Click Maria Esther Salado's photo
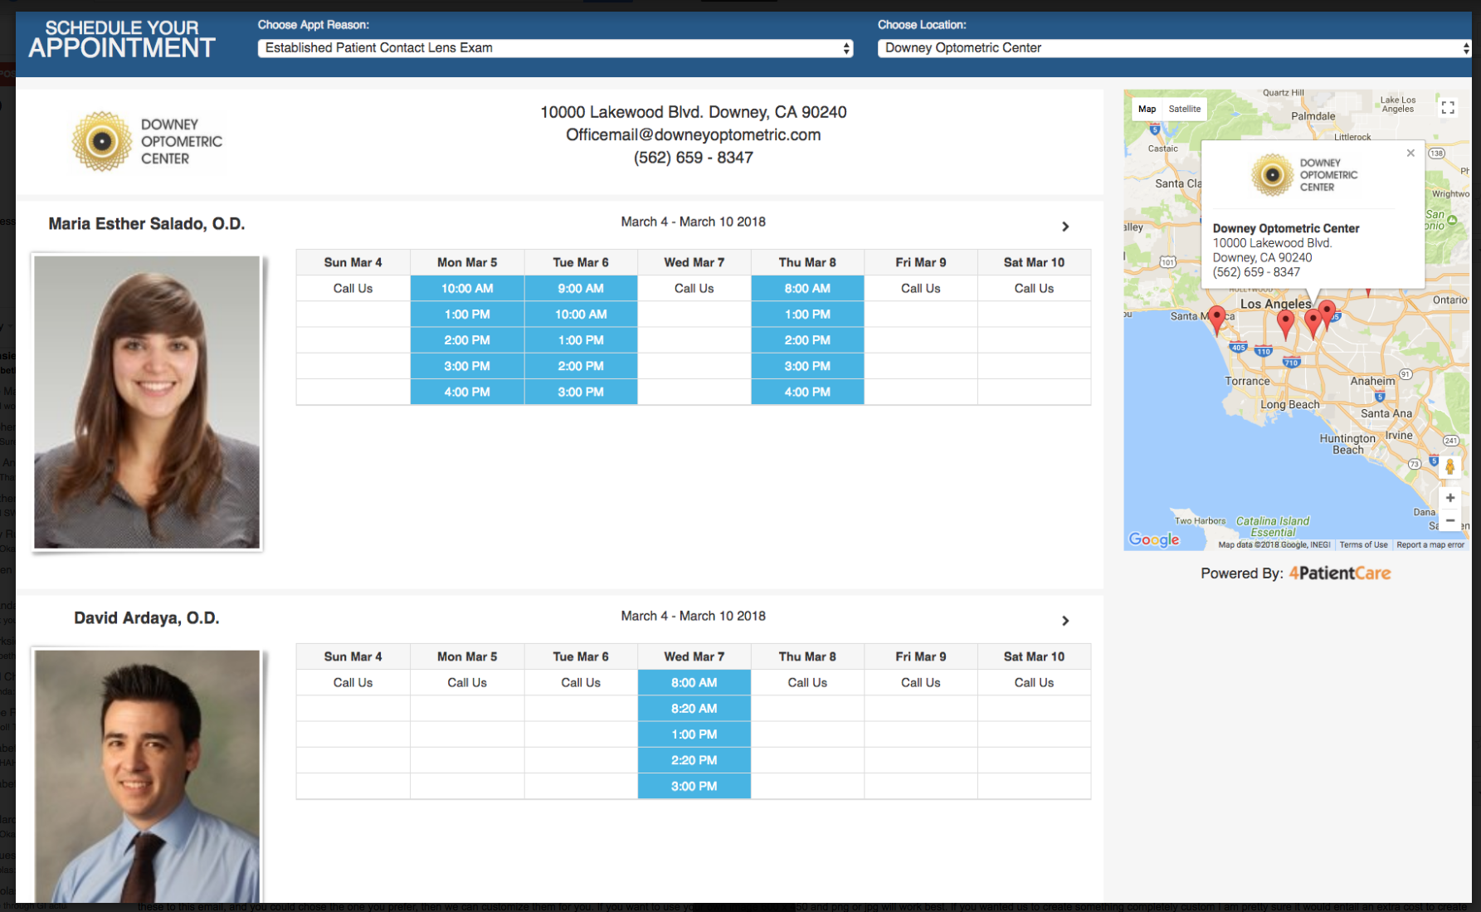The height and width of the screenshot is (912, 1481). pos(147,402)
